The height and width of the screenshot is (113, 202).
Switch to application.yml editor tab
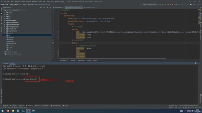click(90, 7)
